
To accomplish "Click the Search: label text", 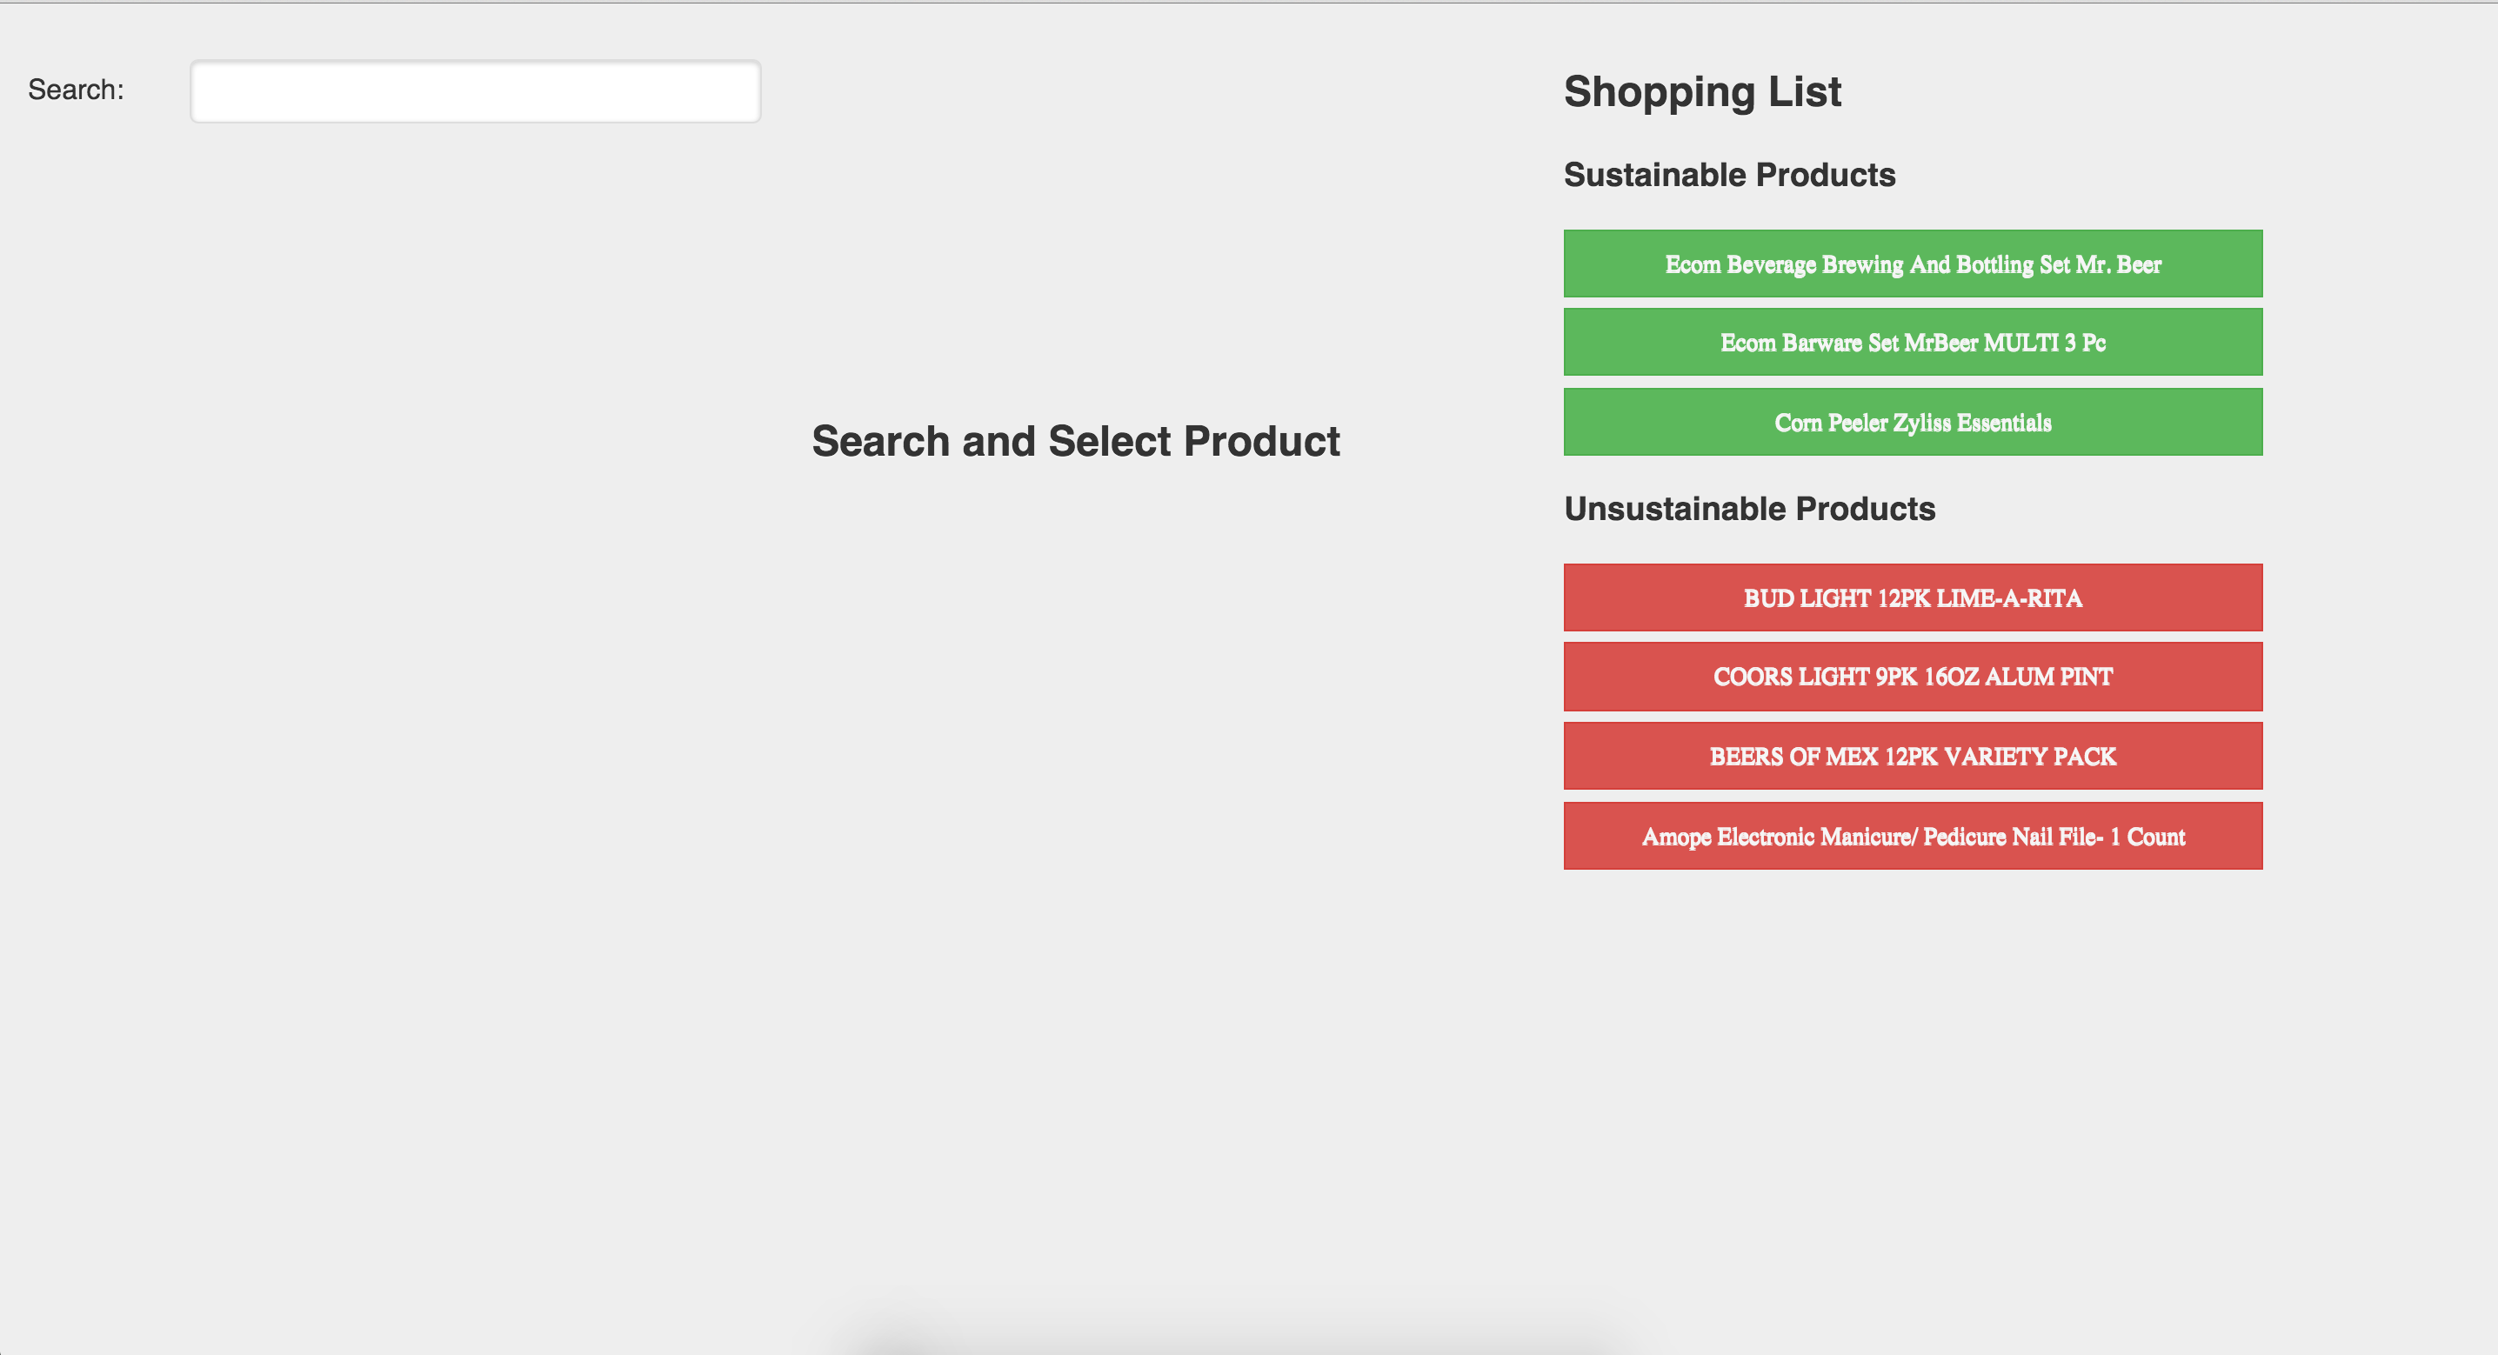I will click(x=76, y=90).
